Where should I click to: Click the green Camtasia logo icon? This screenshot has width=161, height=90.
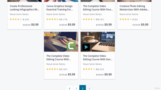(71, 46)
